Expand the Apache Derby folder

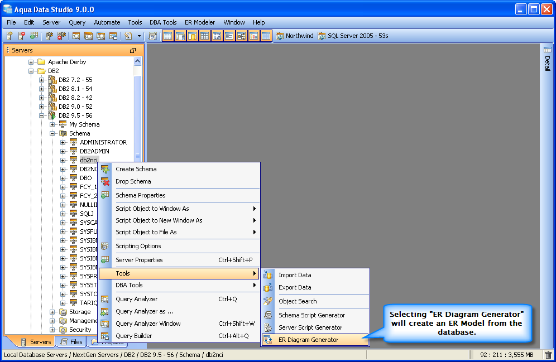coord(31,62)
